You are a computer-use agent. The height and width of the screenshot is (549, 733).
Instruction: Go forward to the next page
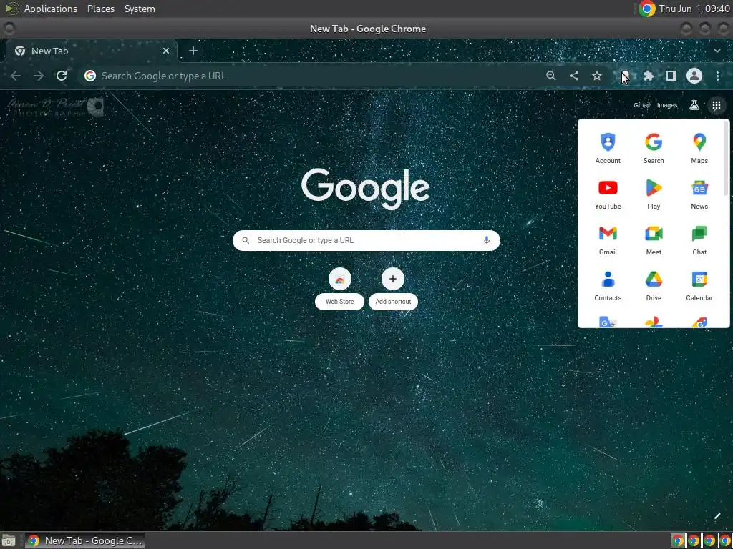[39, 76]
